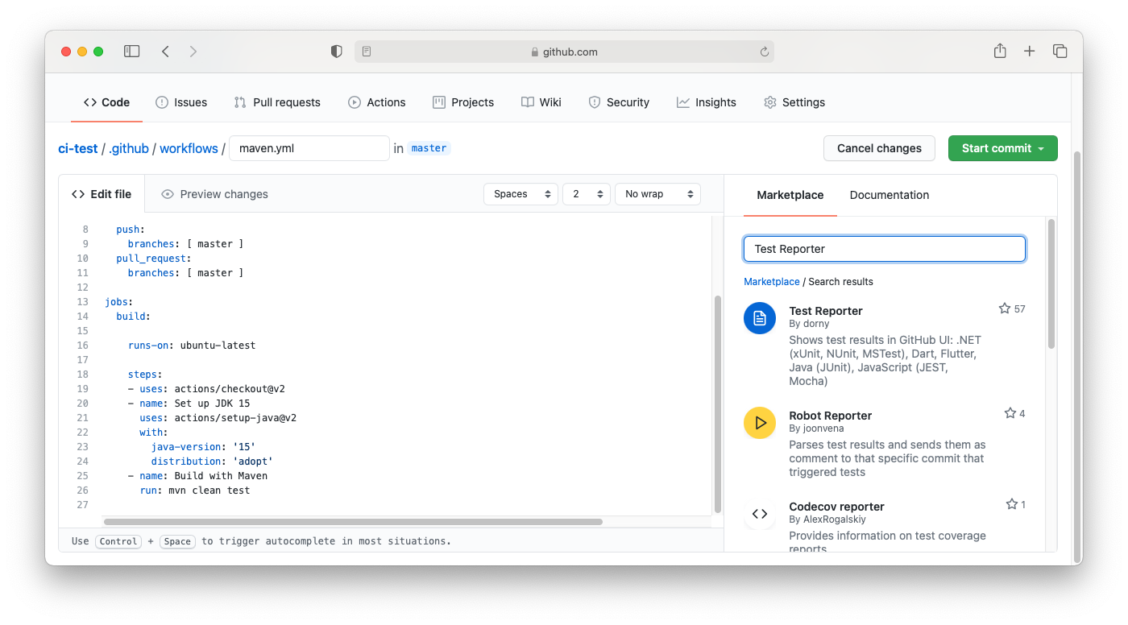Screen dimensions: 1128x625
Task: Click the Codecov reporter code icon
Action: tap(760, 514)
